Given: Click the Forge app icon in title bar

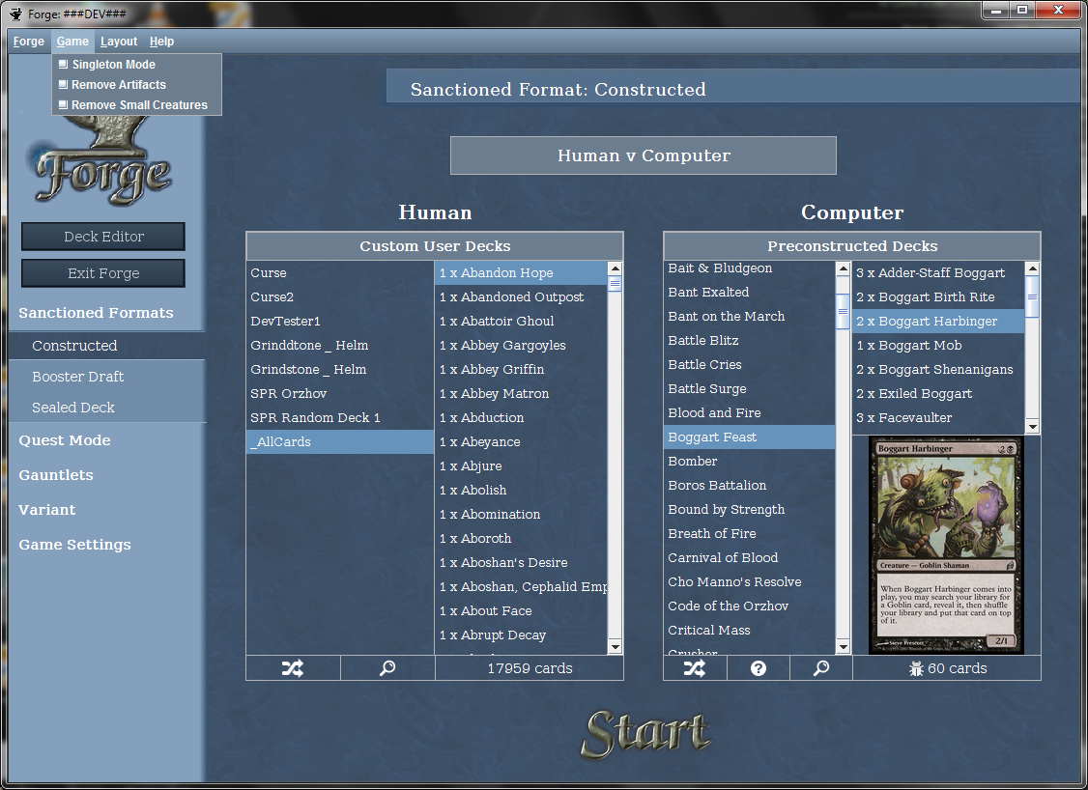Looking at the screenshot, I should pos(16,14).
